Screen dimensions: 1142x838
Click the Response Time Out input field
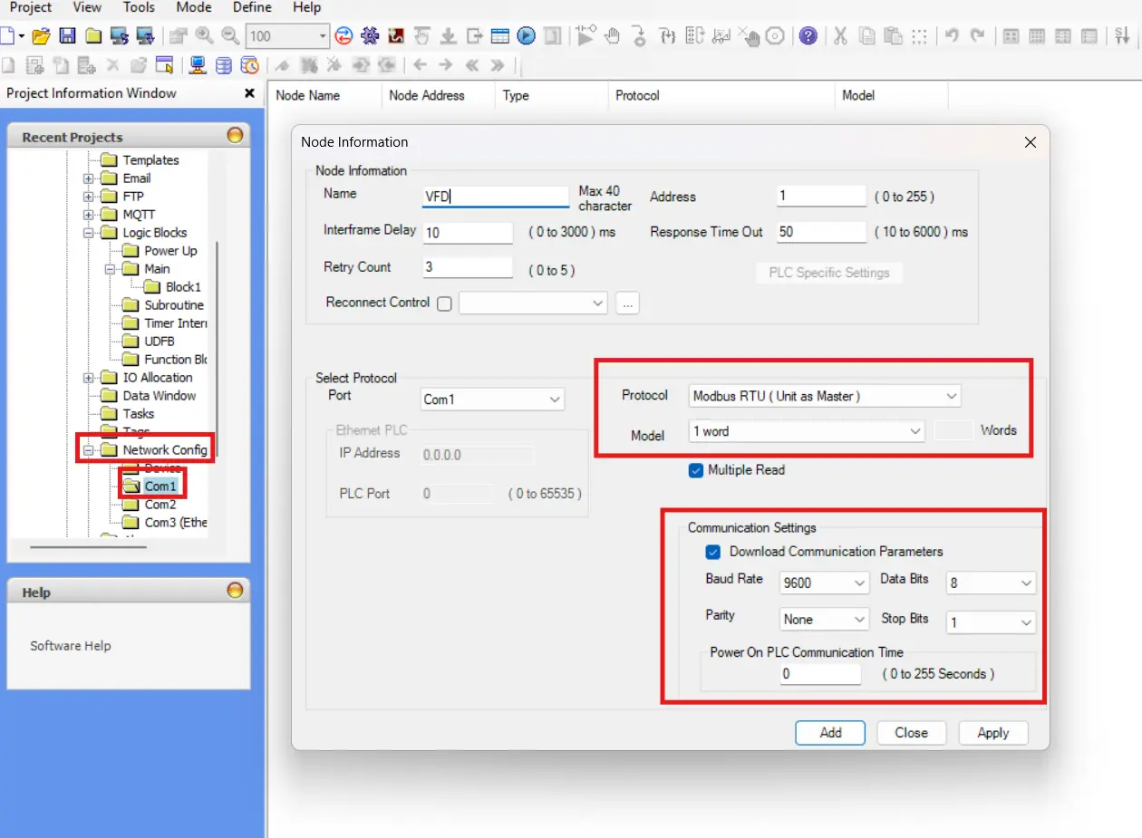click(821, 232)
